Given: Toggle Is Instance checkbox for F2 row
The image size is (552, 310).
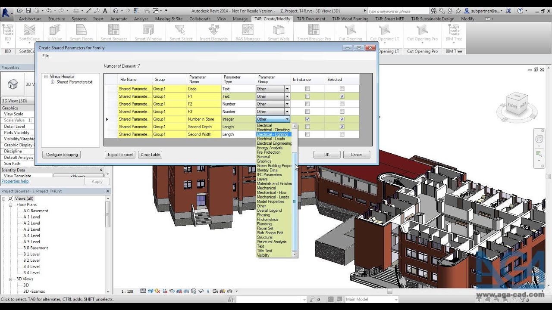Looking at the screenshot, I should [x=307, y=104].
